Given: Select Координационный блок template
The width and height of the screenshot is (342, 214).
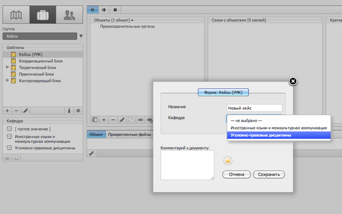Looking at the screenshot, I should (x=43, y=61).
